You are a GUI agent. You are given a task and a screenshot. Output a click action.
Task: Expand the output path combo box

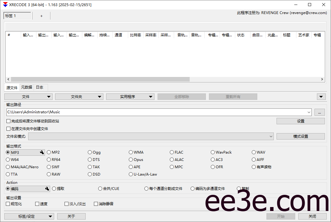pos(309,112)
